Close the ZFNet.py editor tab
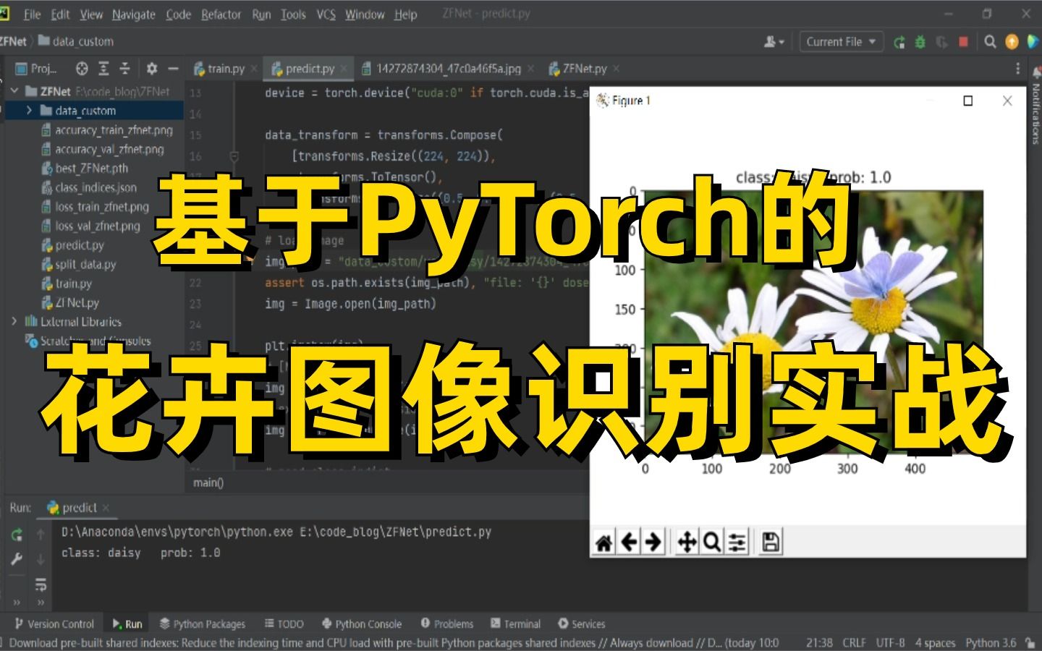The height and width of the screenshot is (651, 1042). coord(616,69)
